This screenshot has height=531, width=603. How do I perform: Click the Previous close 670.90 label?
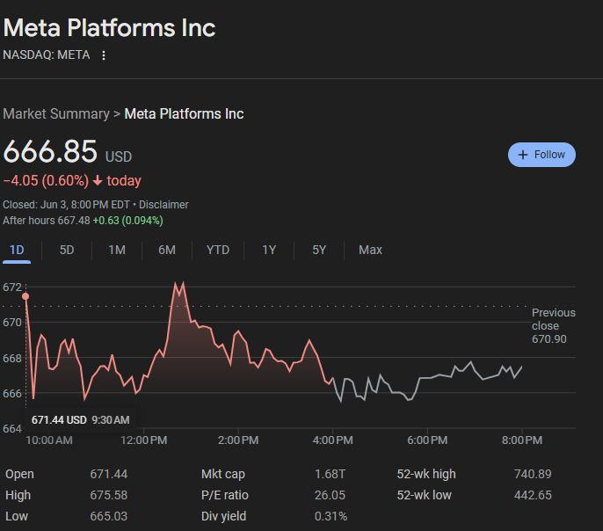point(553,325)
